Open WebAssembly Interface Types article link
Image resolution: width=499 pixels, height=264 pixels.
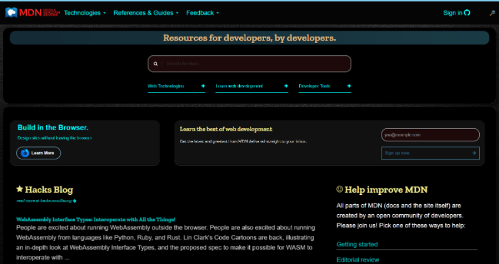tap(96, 220)
